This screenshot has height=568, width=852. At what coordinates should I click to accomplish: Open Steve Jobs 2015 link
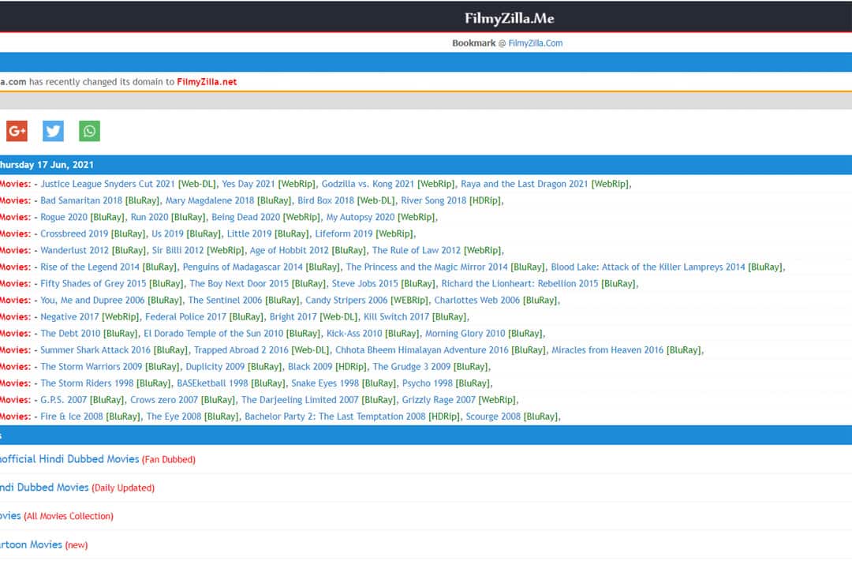(365, 284)
